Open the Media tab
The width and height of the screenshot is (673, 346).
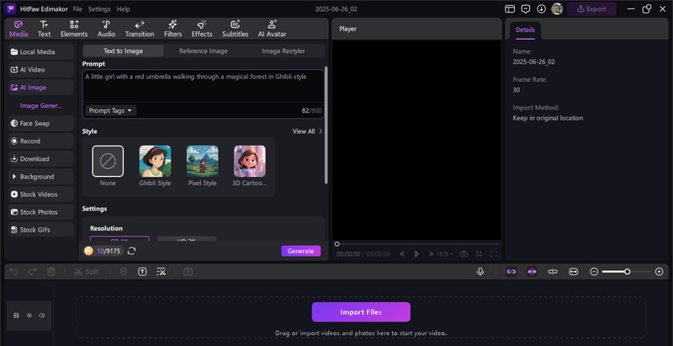pos(19,29)
